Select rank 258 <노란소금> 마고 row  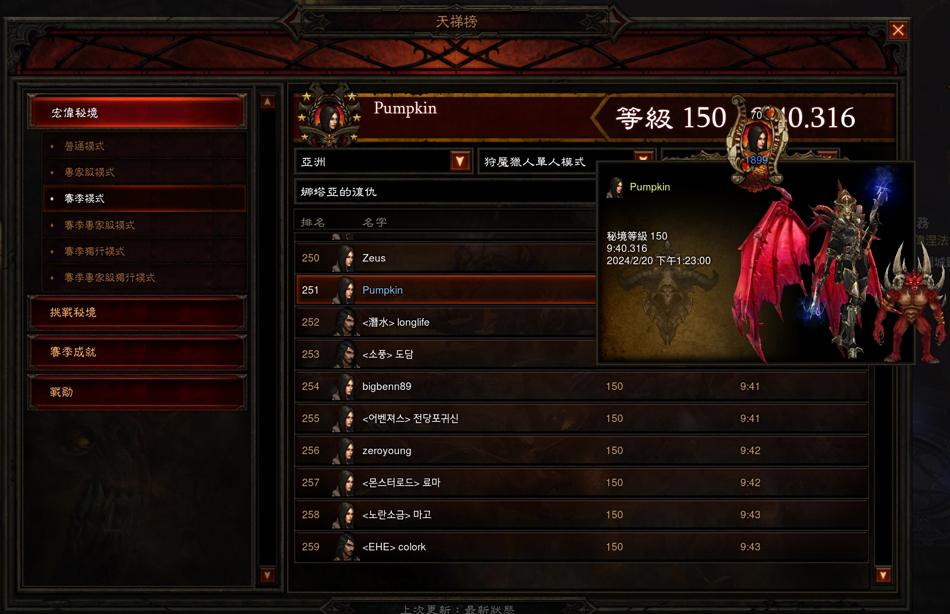pyautogui.click(x=581, y=515)
